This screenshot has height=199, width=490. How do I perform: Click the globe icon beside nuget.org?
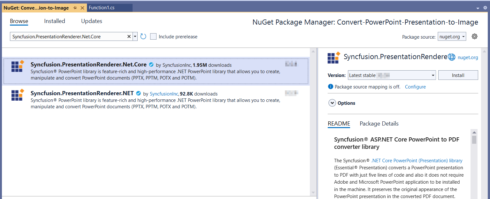click(x=452, y=57)
